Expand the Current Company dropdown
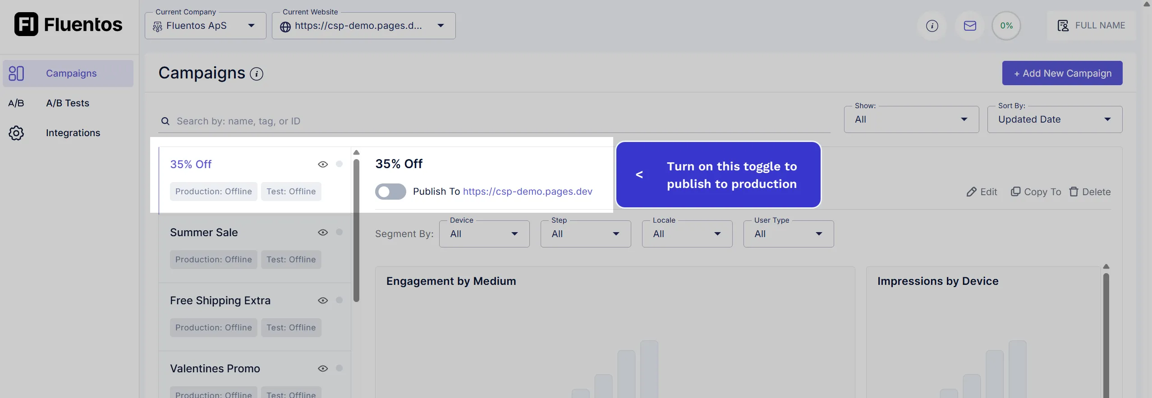This screenshot has height=398, width=1152. 206,26
